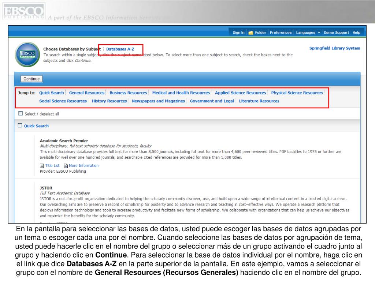Jump to Medical and Health Resources
This screenshot has height=281, width=375.
[x=181, y=93]
